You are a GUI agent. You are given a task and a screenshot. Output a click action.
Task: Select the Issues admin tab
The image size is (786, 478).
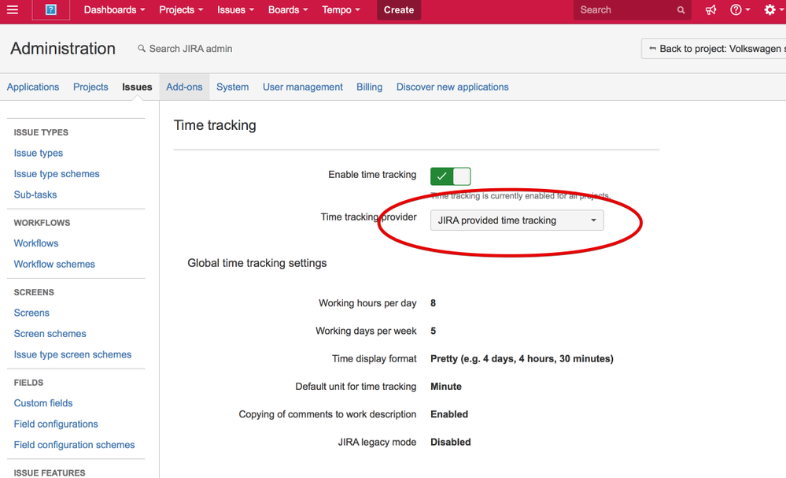(x=137, y=87)
